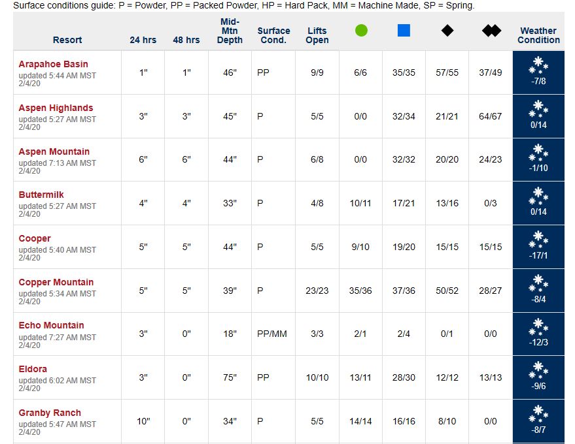This screenshot has width=575, height=444.
Task: Sort by the 24 hrs column header
Action: point(143,40)
